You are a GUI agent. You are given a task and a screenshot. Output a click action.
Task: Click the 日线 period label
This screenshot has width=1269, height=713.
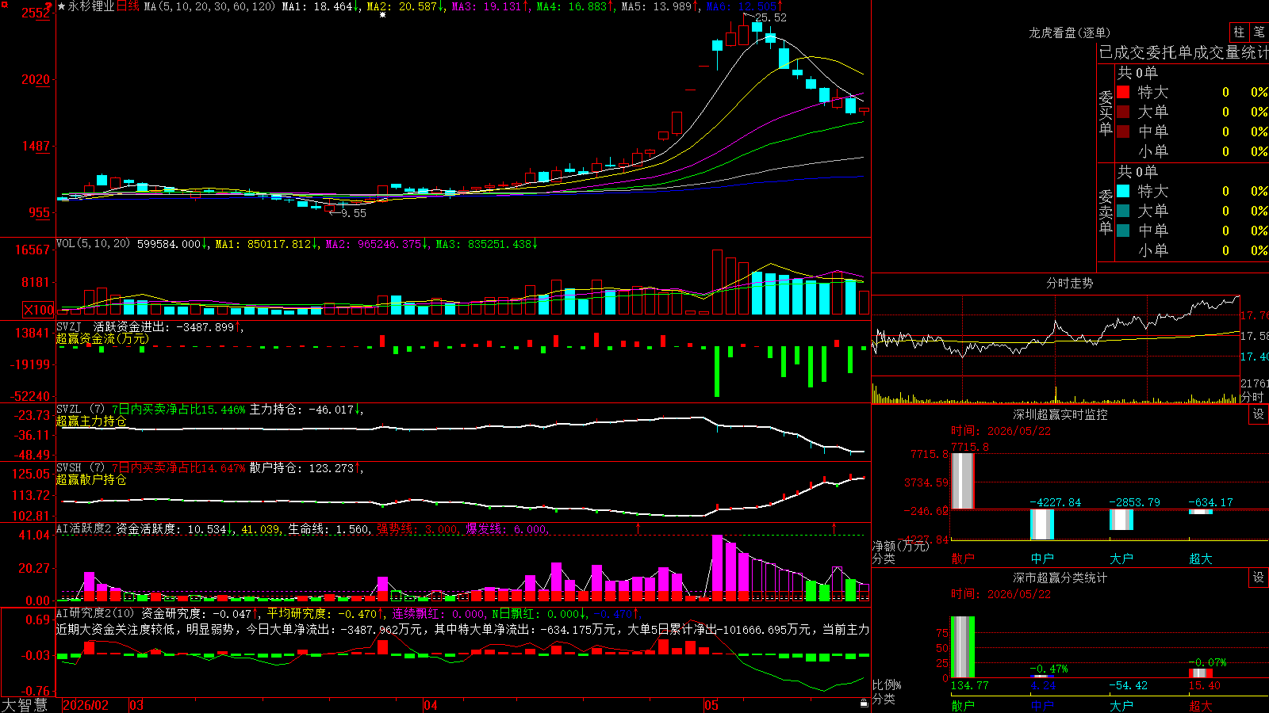coord(128,6)
